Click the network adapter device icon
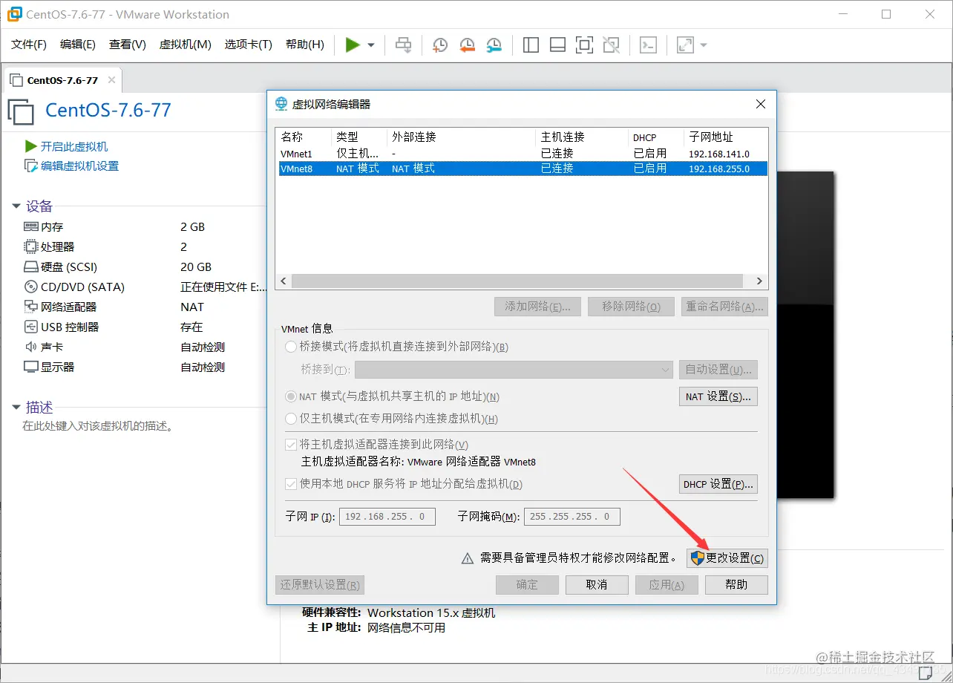The height and width of the screenshot is (683, 953). click(x=30, y=307)
